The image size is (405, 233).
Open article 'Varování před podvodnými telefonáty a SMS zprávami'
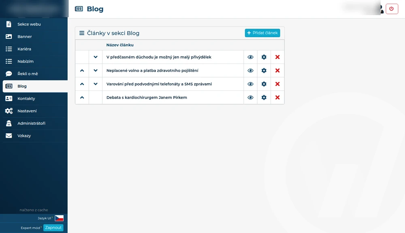click(x=159, y=84)
